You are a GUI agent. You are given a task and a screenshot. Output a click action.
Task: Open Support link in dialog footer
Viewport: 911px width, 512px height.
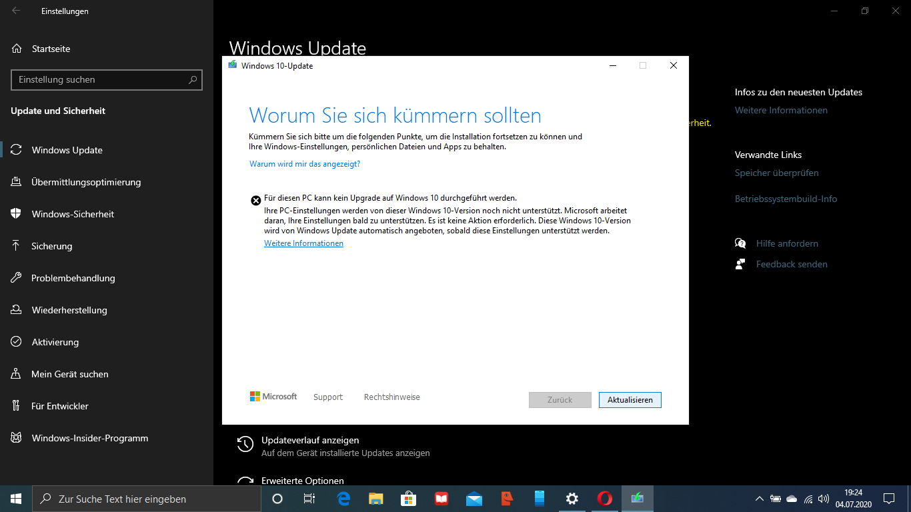pos(328,397)
